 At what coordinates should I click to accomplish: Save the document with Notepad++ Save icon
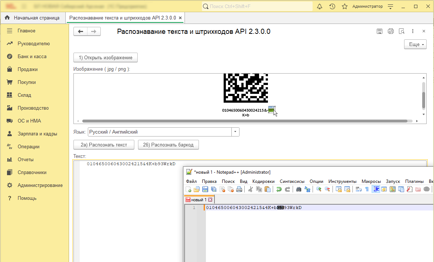[205, 189]
